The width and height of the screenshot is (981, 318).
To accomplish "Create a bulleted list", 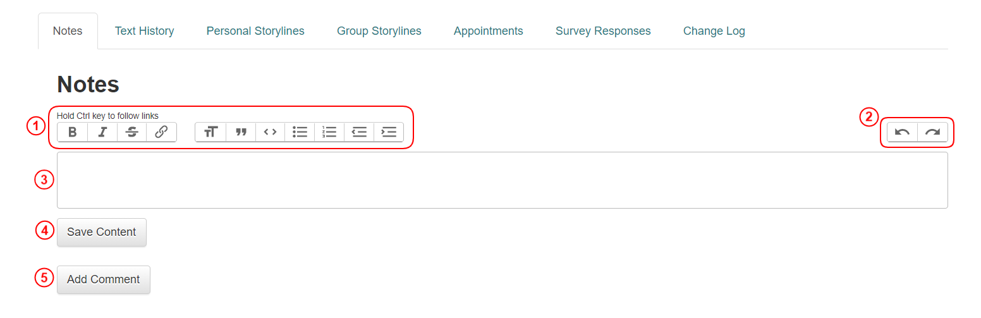I will [x=300, y=132].
